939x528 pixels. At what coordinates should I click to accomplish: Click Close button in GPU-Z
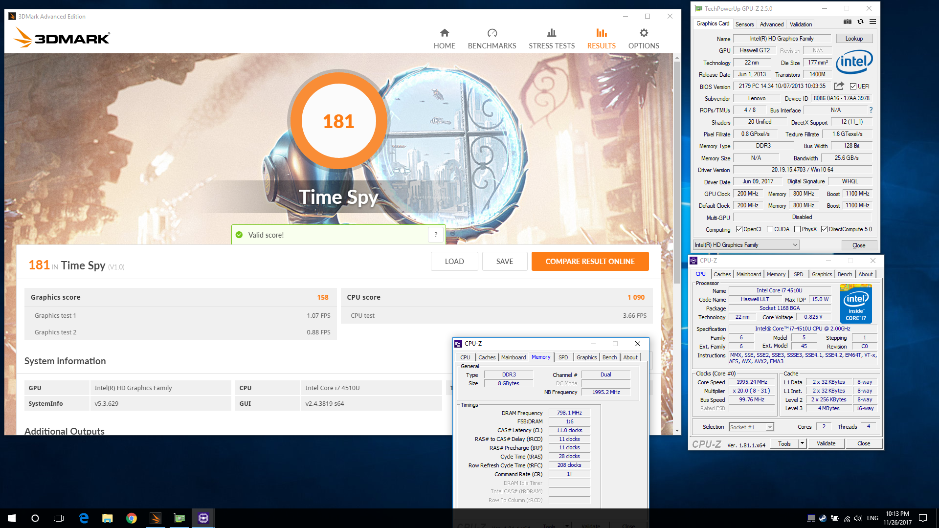pos(859,245)
